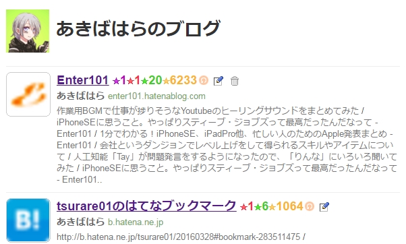The height and width of the screenshot is (244, 406).
Task: Click the orange Enter101 blog thumbnail
Action: click(28, 94)
